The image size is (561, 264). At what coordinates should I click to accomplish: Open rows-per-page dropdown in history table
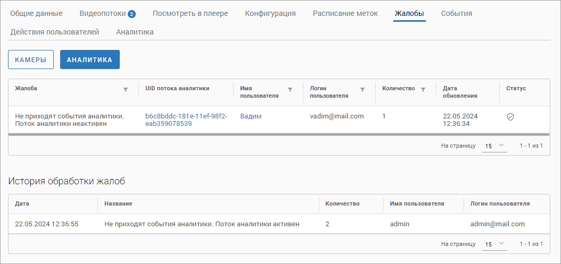point(494,244)
